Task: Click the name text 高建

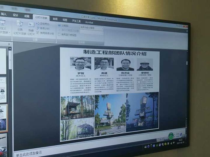Action: pos(104,73)
